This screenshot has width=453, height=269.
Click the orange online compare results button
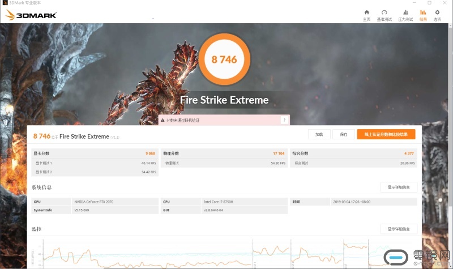point(386,134)
